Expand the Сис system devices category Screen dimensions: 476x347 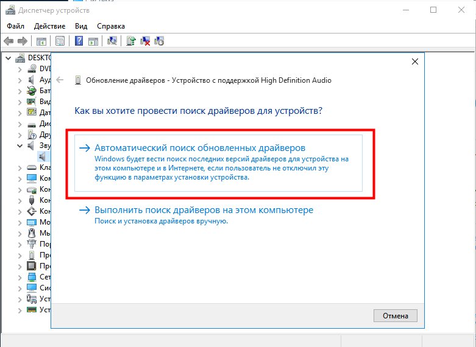20,288
